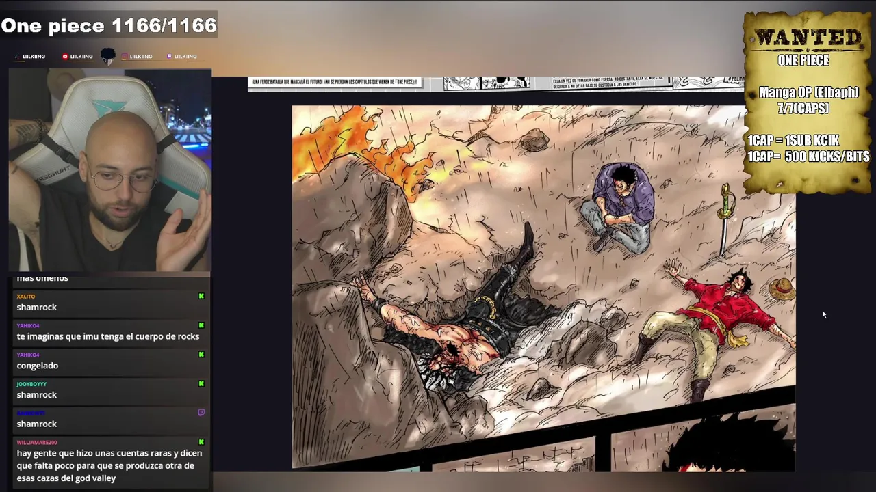Click Kick badge on WILLIAMARE200's message
This screenshot has width=876, height=492.
[201, 442]
